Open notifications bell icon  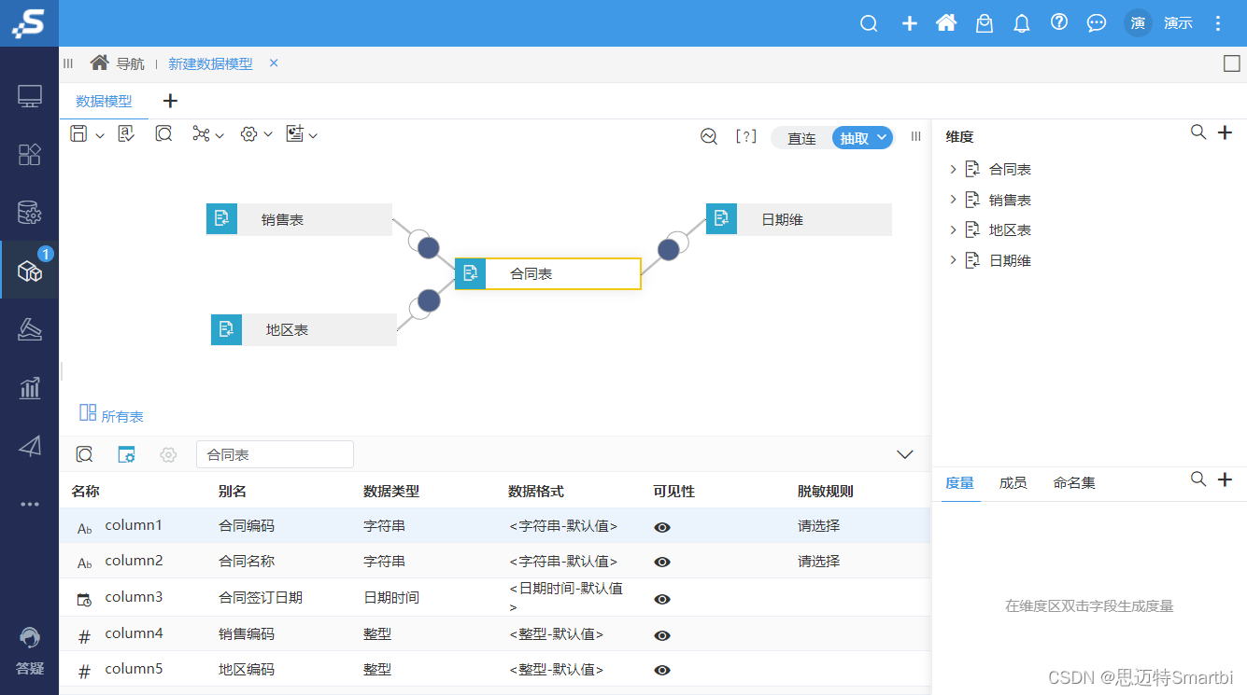tap(1022, 23)
